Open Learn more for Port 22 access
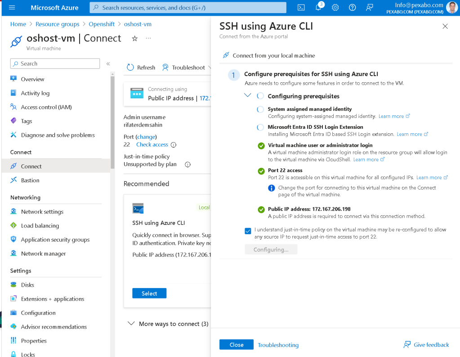460x357 pixels. pyautogui.click(x=432, y=177)
